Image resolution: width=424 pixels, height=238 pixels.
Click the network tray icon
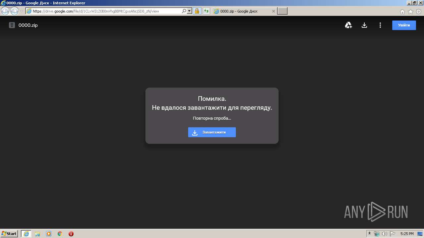pyautogui.click(x=377, y=234)
